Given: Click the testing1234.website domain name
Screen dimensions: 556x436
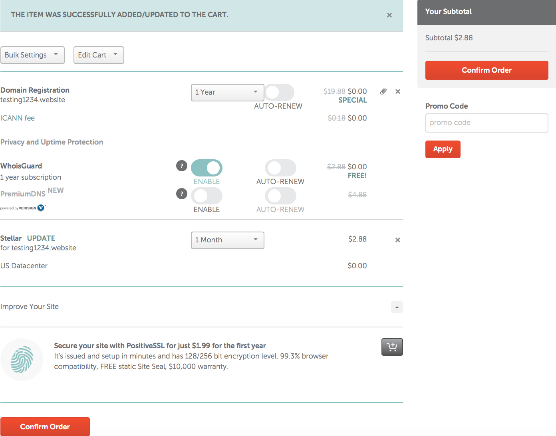Looking at the screenshot, I should [33, 100].
